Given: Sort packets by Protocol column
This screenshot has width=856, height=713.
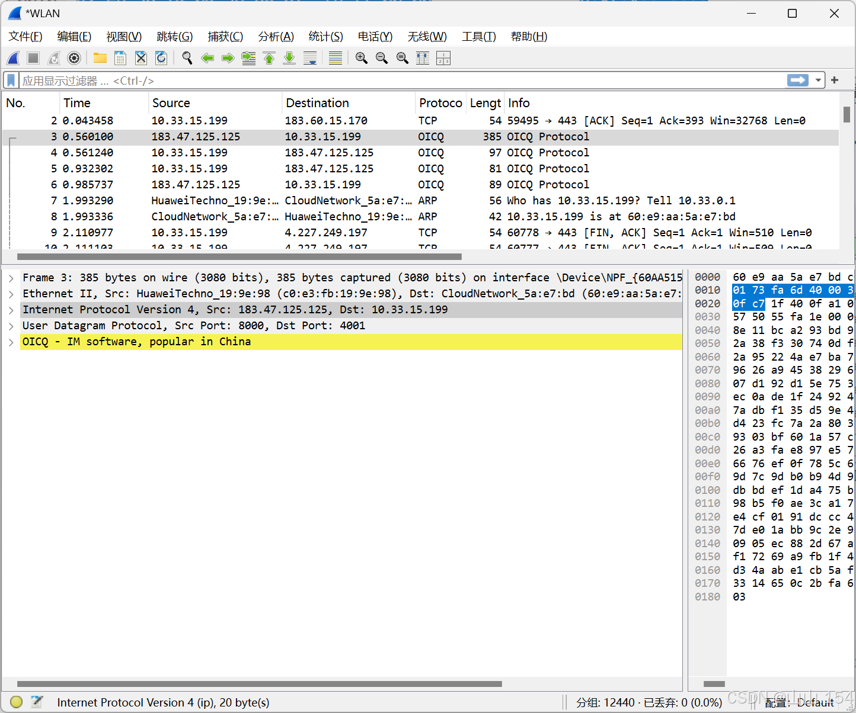Looking at the screenshot, I should pos(440,103).
